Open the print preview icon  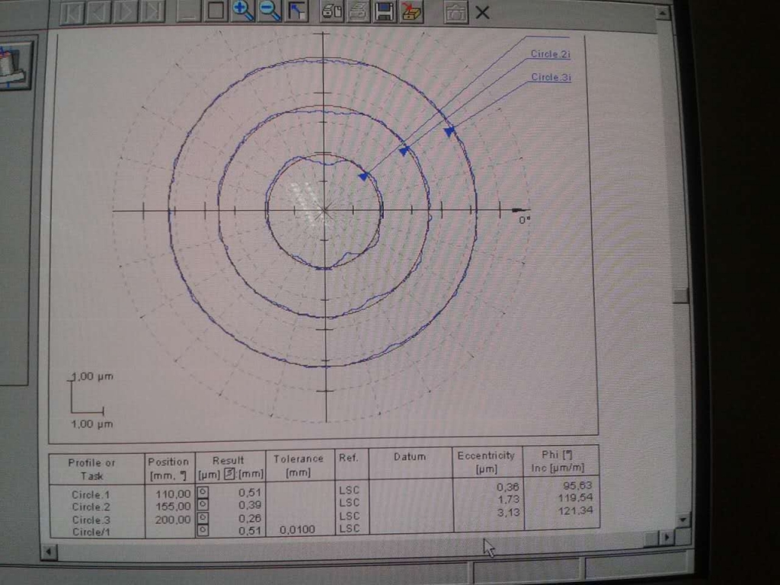click(331, 11)
